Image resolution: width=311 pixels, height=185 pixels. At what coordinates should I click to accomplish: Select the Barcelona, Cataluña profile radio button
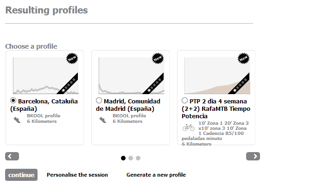tap(13, 101)
